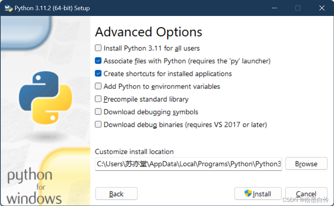Click the disabled maximize window button
The image size is (334, 206).
pos(298,8)
